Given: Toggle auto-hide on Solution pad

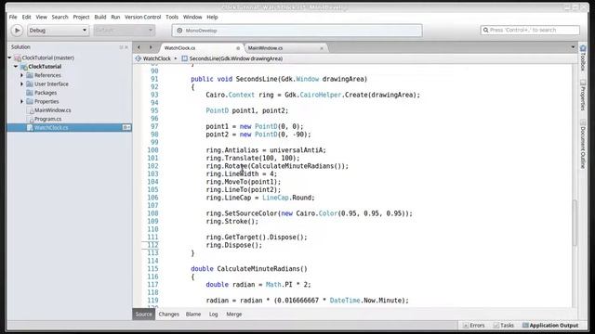Looking at the screenshot, I should (121, 47).
